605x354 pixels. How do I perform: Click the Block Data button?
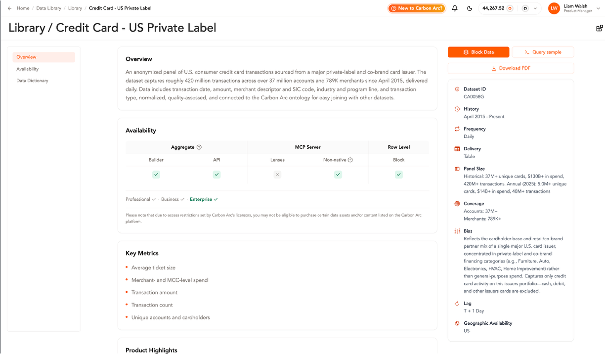[478, 52]
